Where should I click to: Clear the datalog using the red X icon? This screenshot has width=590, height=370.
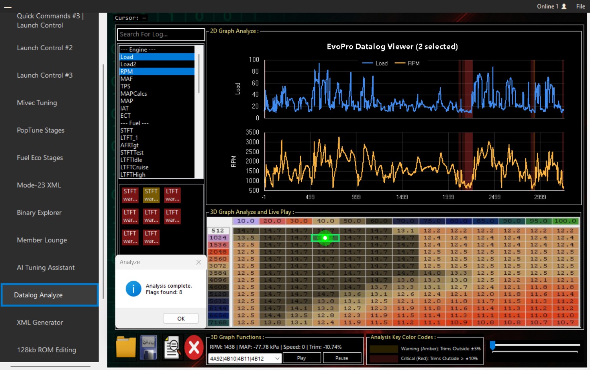pyautogui.click(x=194, y=347)
